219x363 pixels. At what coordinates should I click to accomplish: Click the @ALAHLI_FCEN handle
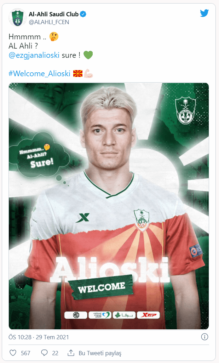(x=49, y=22)
